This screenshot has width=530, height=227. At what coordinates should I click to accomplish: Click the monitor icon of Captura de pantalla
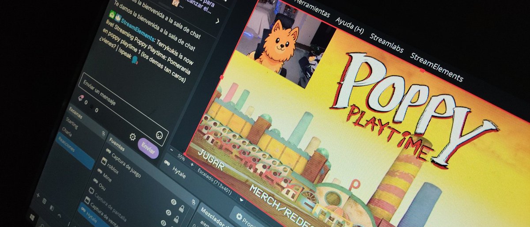91,191
